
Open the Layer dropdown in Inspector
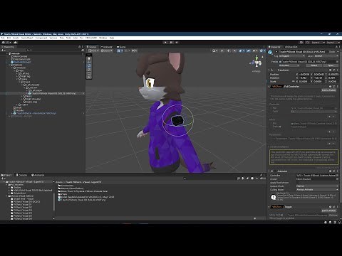point(326,56)
